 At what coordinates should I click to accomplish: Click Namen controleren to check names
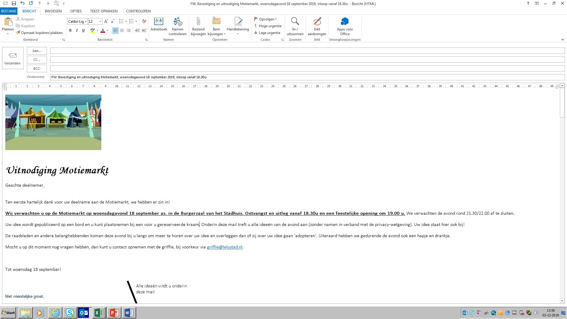coord(178,26)
